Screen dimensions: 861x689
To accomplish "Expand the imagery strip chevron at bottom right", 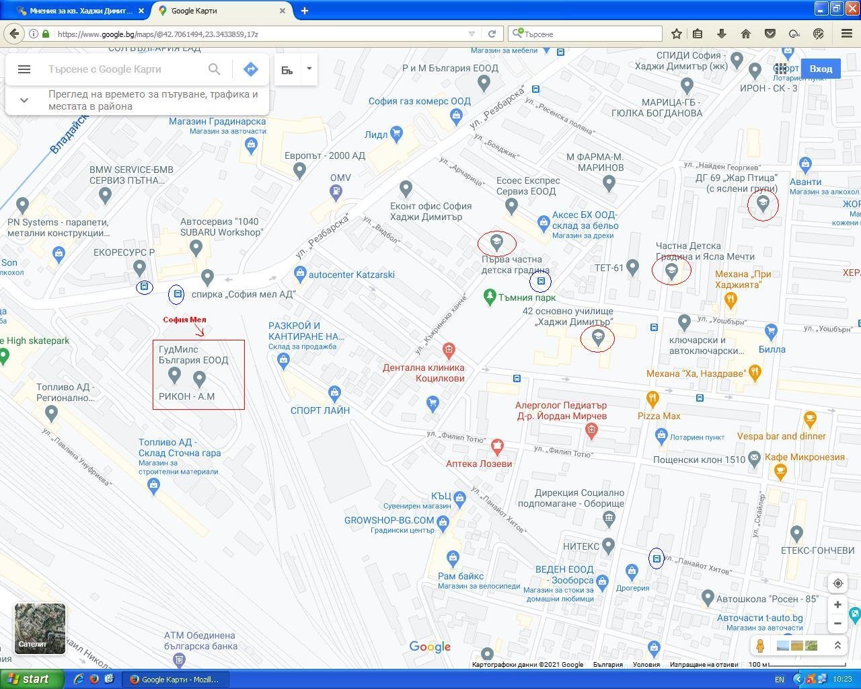I will coord(837,646).
